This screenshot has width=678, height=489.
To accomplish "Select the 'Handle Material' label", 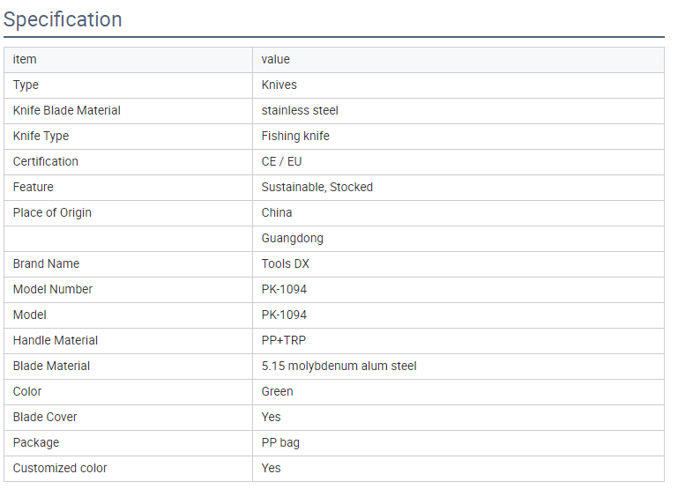I will 56,340.
